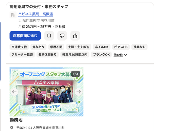The width and height of the screenshot is (169, 131).
Task: Click the thumbs-down not interested icon
Action: click(x=62, y=36)
